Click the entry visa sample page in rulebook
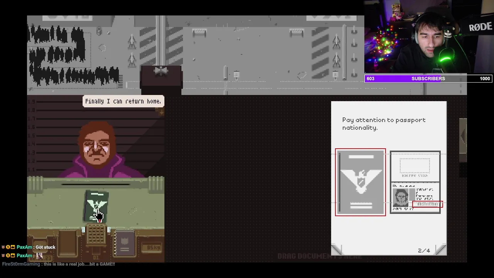The image size is (494, 278). [415, 166]
